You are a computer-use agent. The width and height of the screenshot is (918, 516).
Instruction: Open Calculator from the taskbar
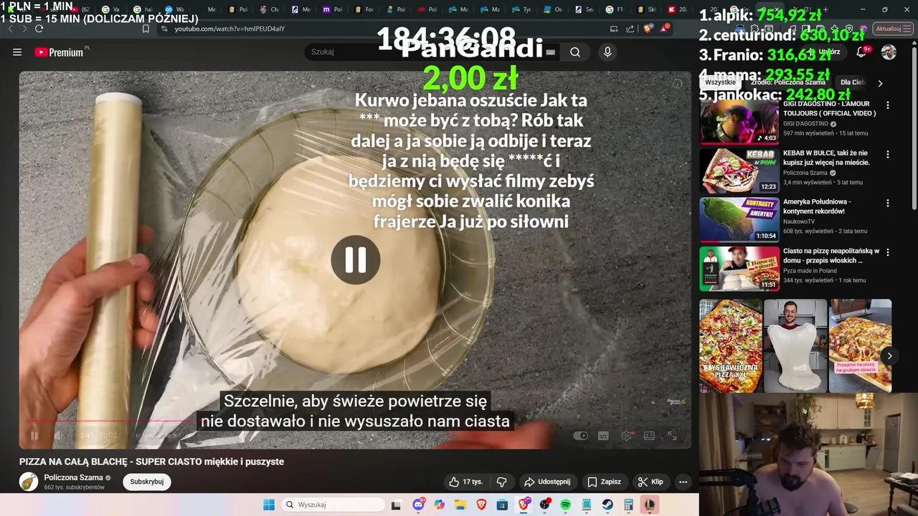coord(628,505)
